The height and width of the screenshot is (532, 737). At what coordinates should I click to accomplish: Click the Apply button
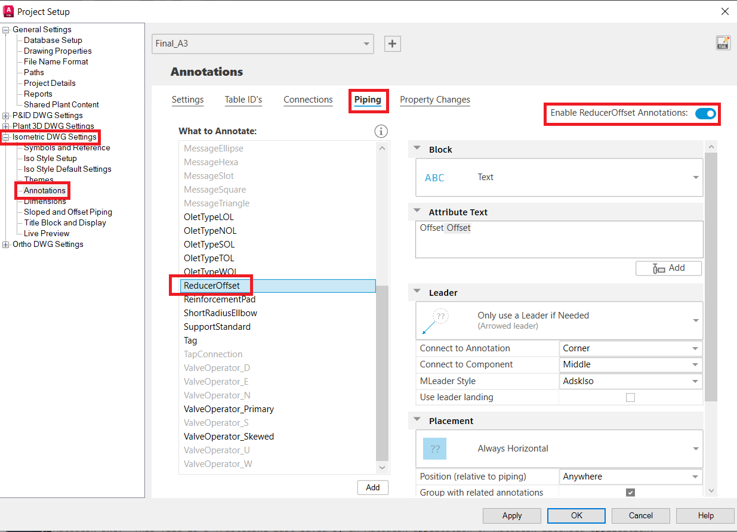(511, 515)
